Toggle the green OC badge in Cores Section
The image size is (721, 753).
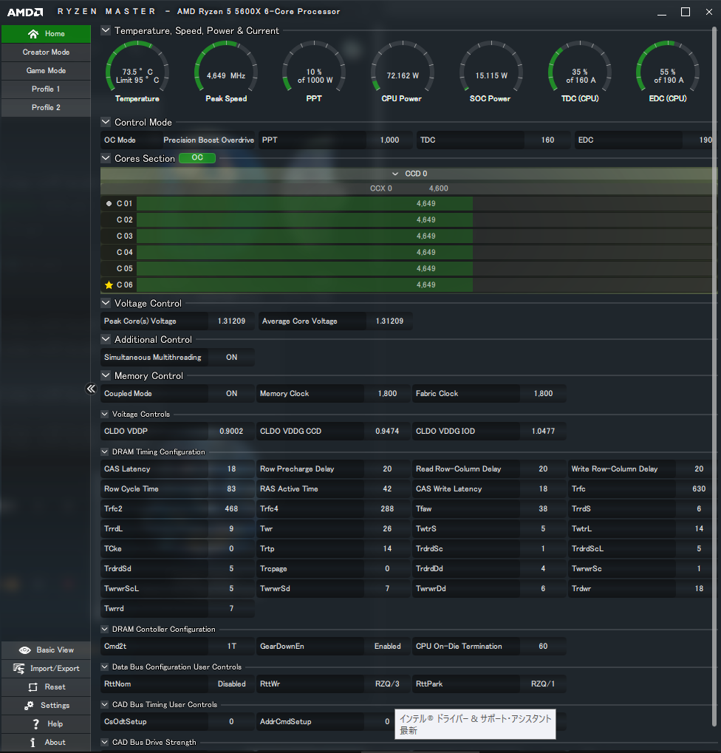tap(197, 158)
